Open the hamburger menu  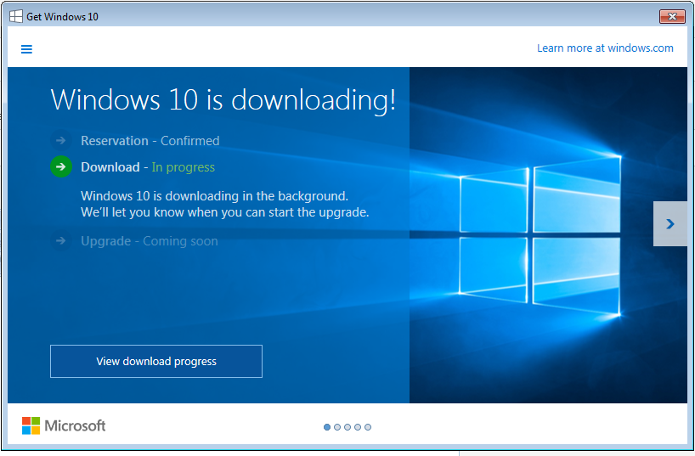(x=26, y=49)
